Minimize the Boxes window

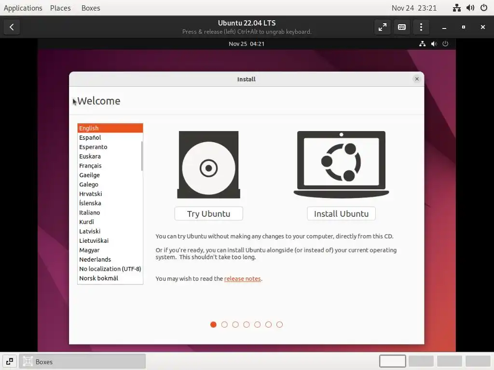[444, 27]
